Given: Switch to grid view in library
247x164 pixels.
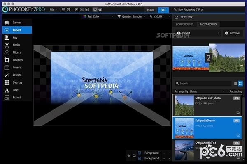Looking at the screenshot, I should (x=240, y=84).
